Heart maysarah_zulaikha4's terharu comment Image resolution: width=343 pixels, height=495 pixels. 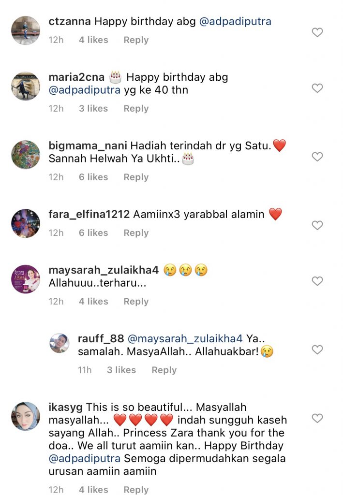317,281
